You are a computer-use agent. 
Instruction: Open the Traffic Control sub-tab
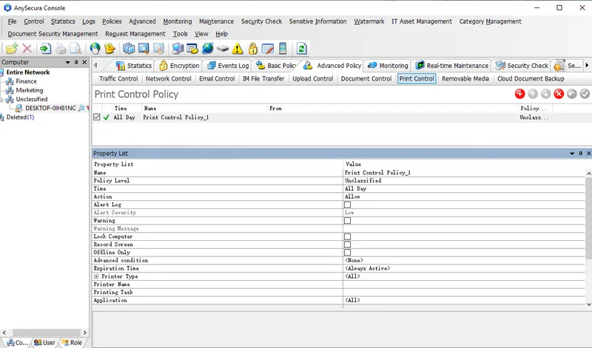pos(118,79)
